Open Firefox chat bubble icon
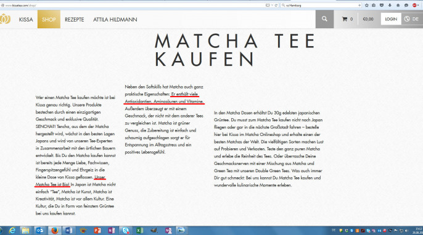This screenshot has height=235, width=423. [x=406, y=5]
